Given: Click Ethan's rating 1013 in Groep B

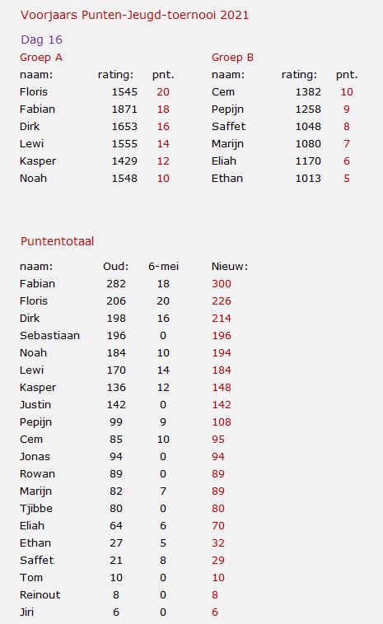Looking at the screenshot, I should 308,179.
